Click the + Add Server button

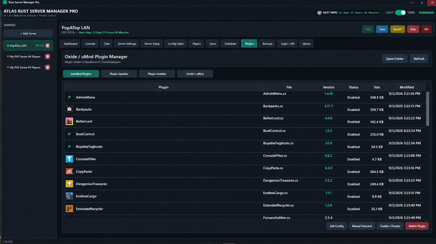[x=28, y=34]
